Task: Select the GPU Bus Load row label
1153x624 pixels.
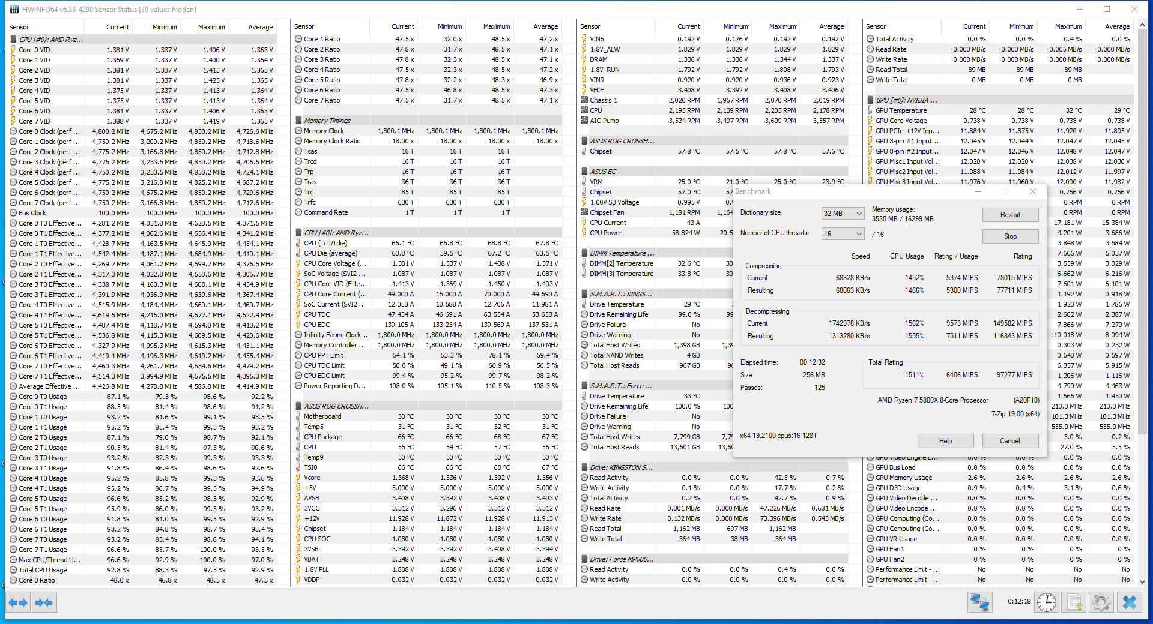Action: 895,467
